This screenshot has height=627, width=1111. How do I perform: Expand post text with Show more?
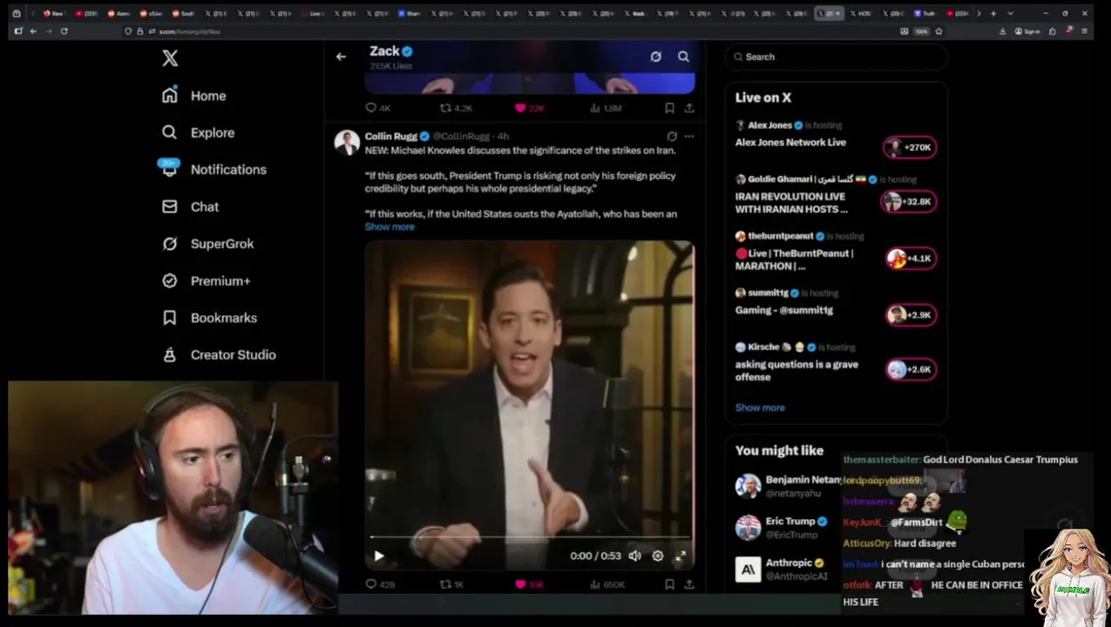coord(390,226)
